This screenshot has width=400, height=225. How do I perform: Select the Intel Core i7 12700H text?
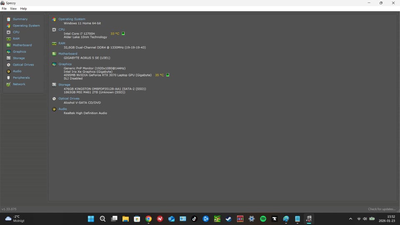pos(79,34)
